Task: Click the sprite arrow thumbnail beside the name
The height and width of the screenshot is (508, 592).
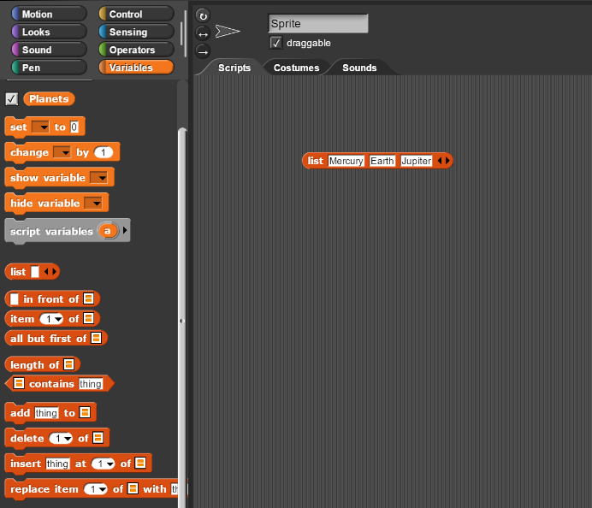Action: (x=228, y=32)
